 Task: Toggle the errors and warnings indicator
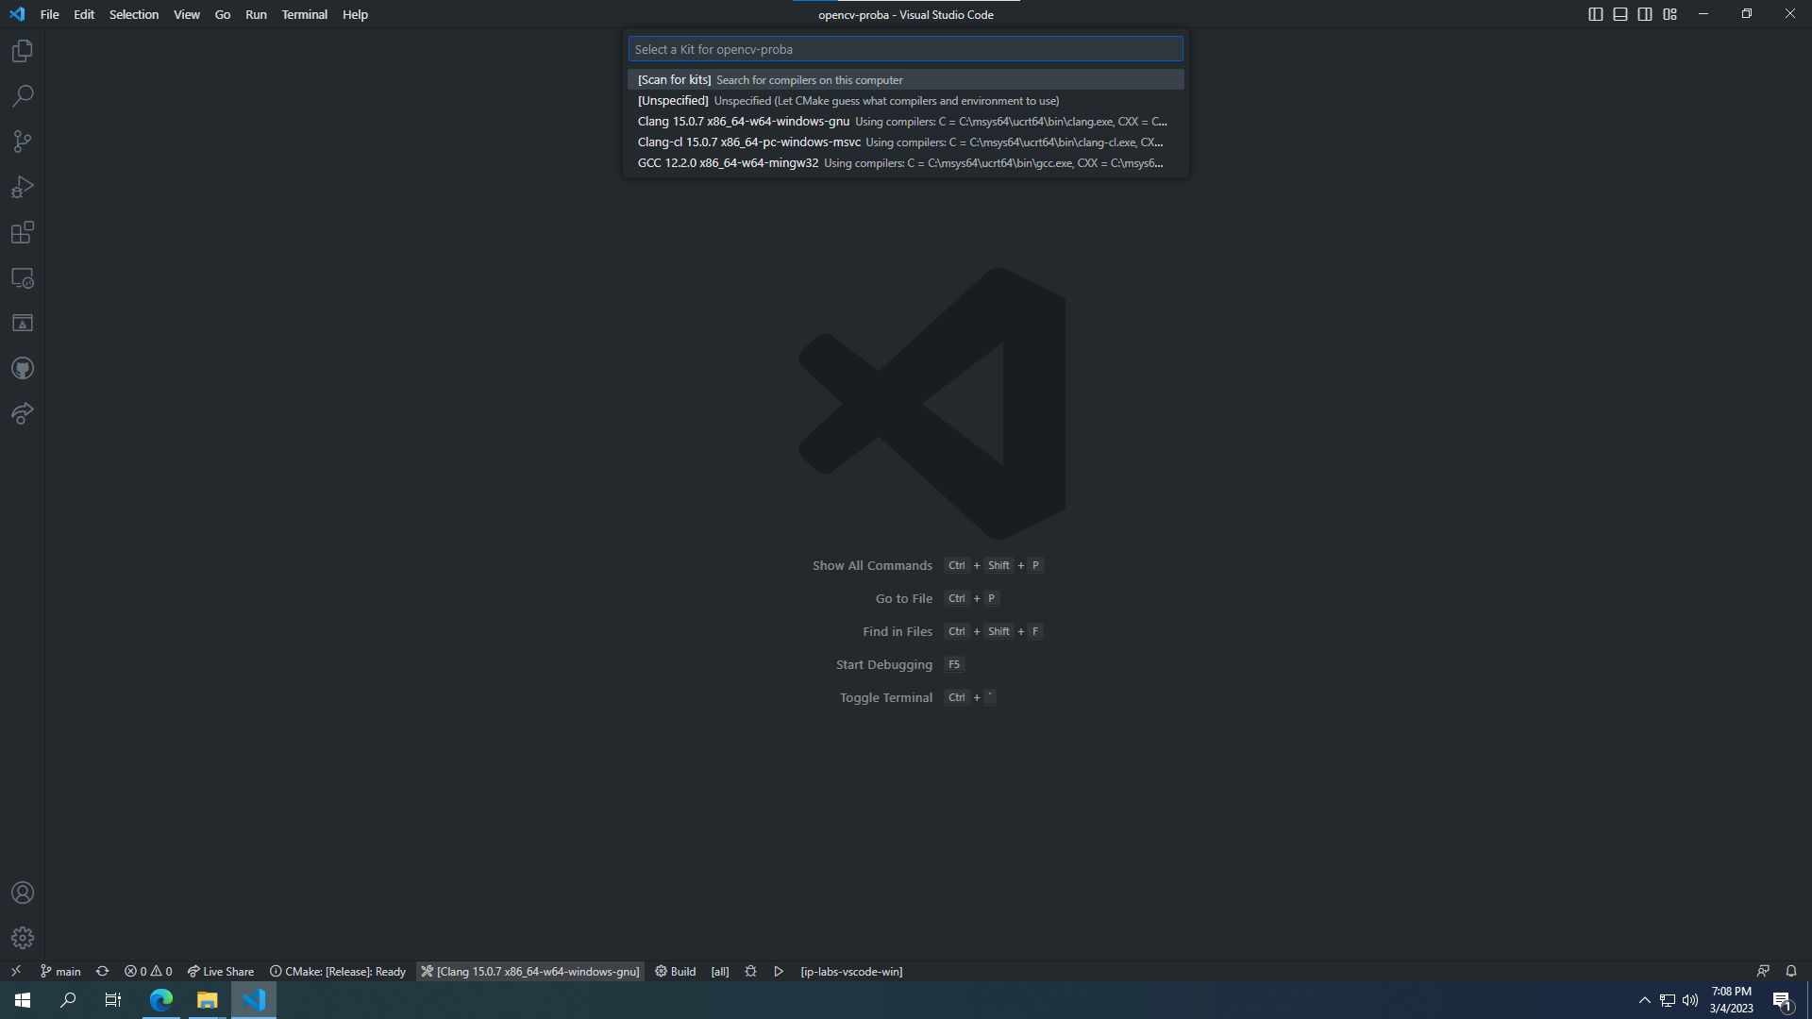point(147,971)
